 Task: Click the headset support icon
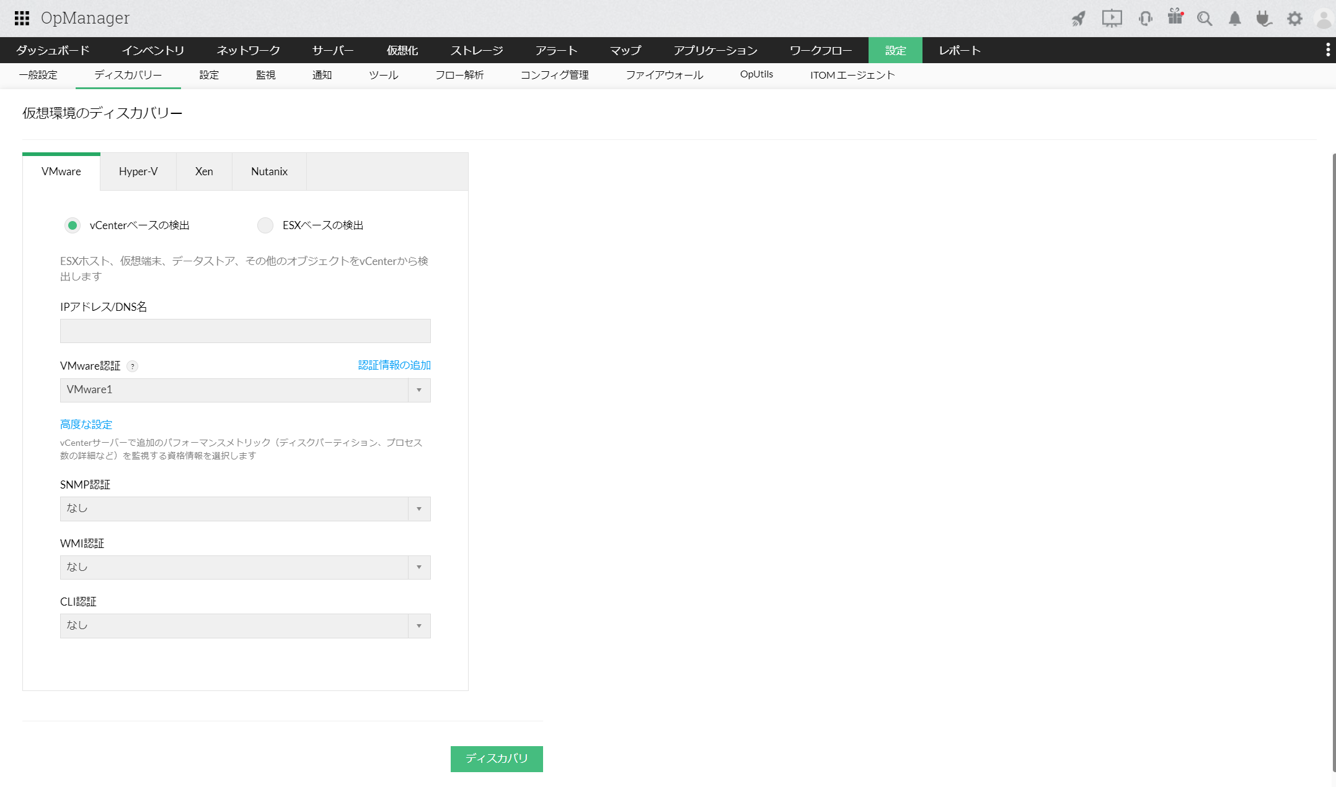point(1145,19)
